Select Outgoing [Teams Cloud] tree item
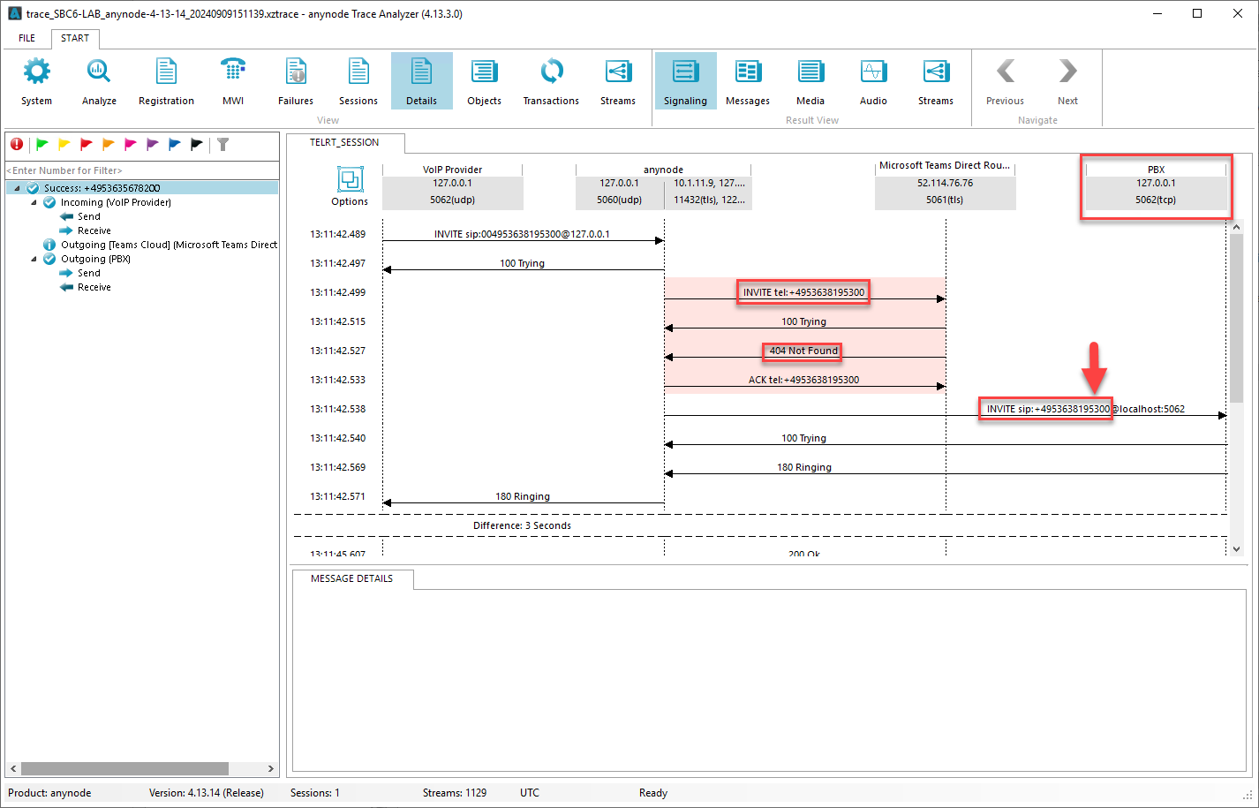Screen dimensions: 1259x808 click(x=168, y=245)
